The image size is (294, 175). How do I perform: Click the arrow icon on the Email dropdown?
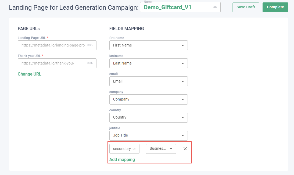pos(183,81)
